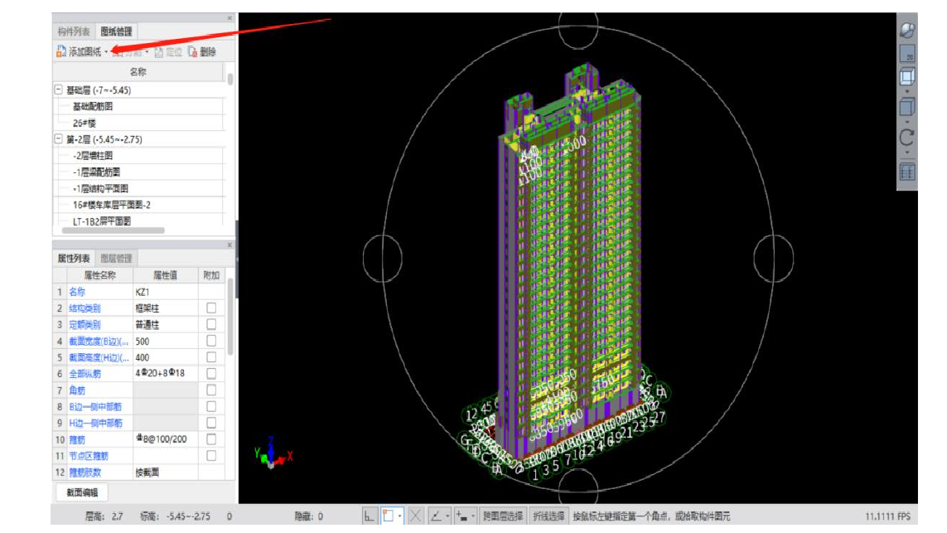Click the drawing list vertical scrollbar
Image resolution: width=947 pixels, height=533 pixels.
click(230, 79)
